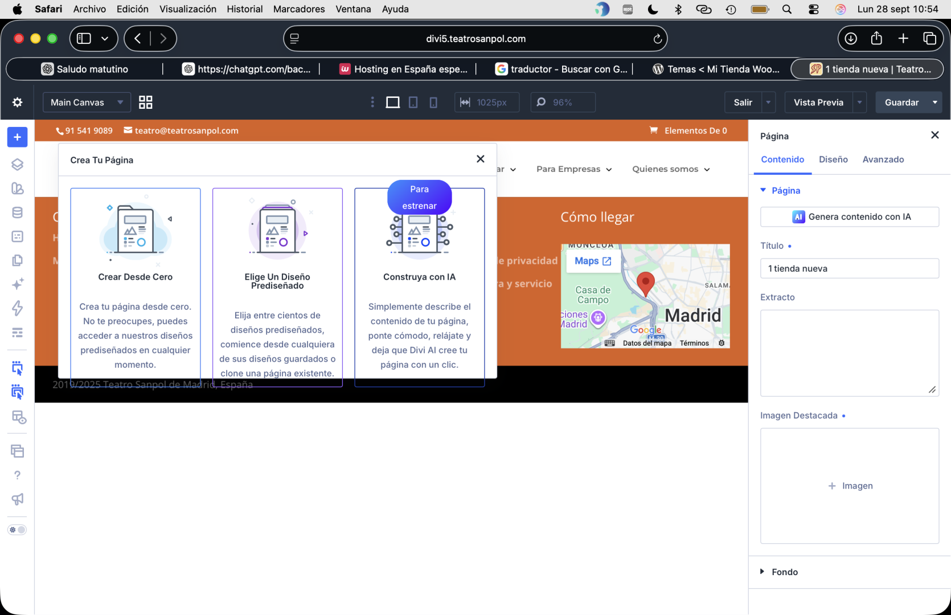Choose the Crear Desde Cero card
The image size is (951, 615).
click(x=136, y=282)
